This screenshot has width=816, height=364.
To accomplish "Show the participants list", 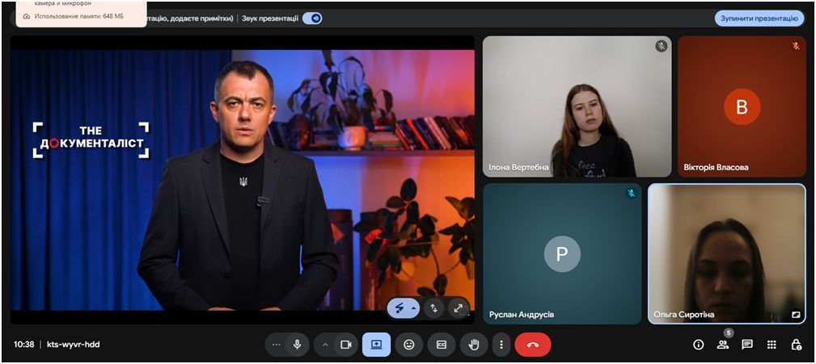I will pos(722,345).
